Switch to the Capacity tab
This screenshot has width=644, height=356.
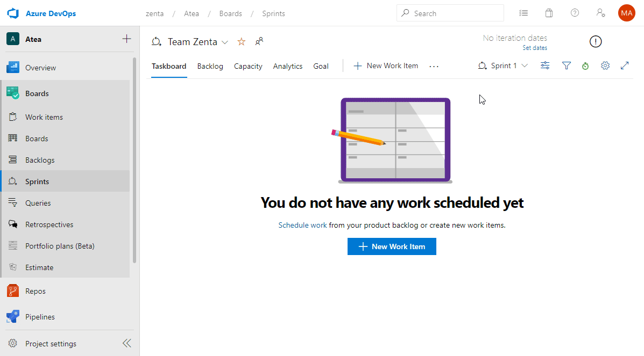click(x=248, y=66)
